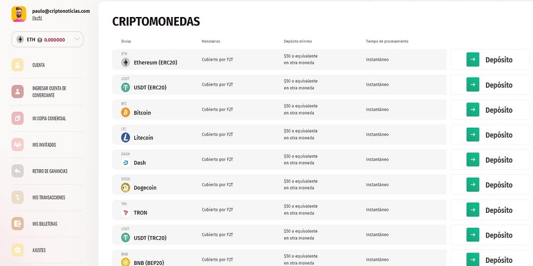Image resolution: width=533 pixels, height=266 pixels.
Task: Open Mis Transacciones sidebar icon
Action: (x=18, y=197)
